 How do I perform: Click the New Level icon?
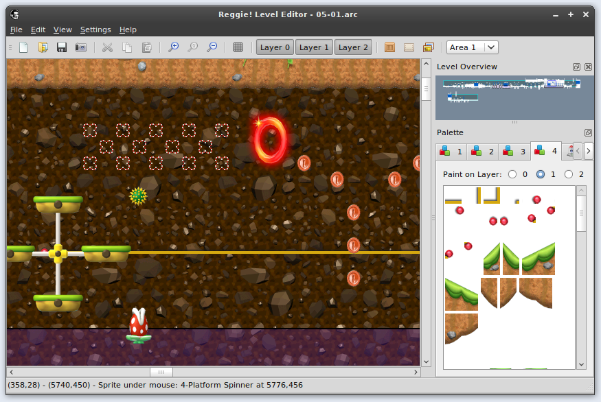tap(23, 47)
